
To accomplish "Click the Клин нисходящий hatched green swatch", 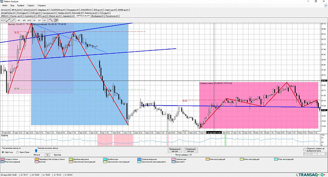I will pyautogui.click(x=241, y=159).
